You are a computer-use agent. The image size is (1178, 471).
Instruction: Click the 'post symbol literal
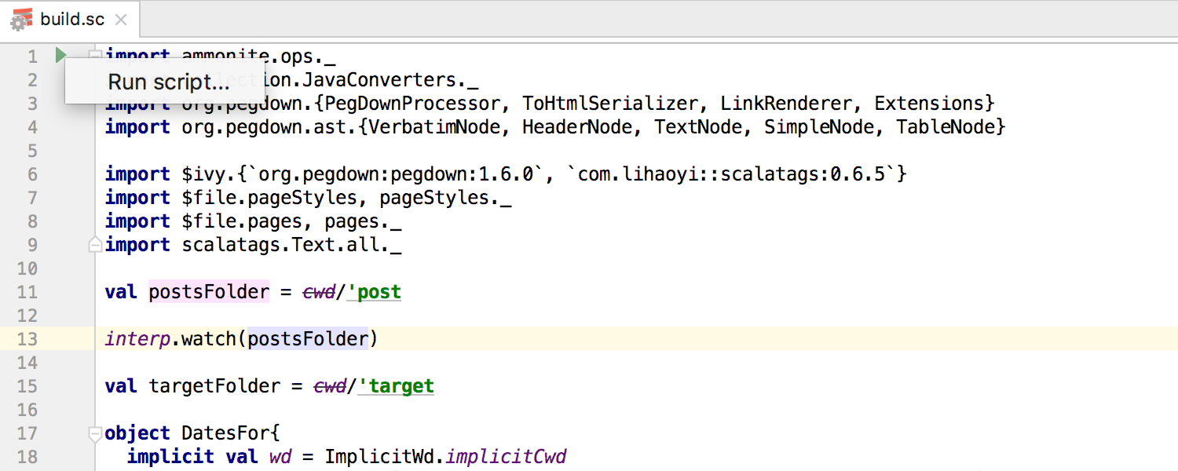[x=375, y=292]
